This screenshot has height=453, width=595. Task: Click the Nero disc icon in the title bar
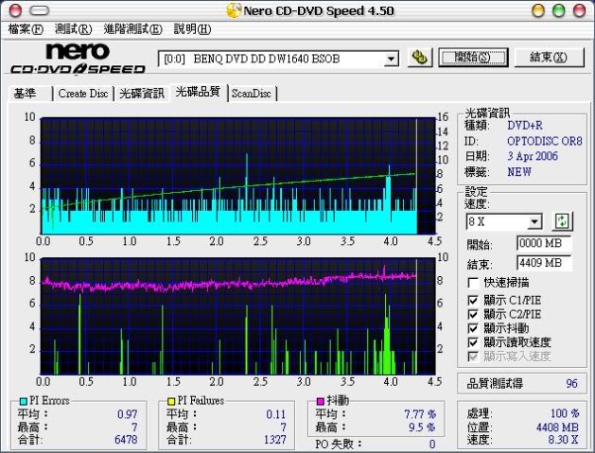tap(234, 10)
